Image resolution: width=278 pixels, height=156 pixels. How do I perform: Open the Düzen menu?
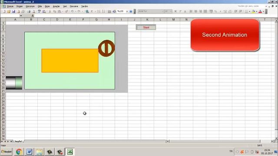click(x=20, y=6)
